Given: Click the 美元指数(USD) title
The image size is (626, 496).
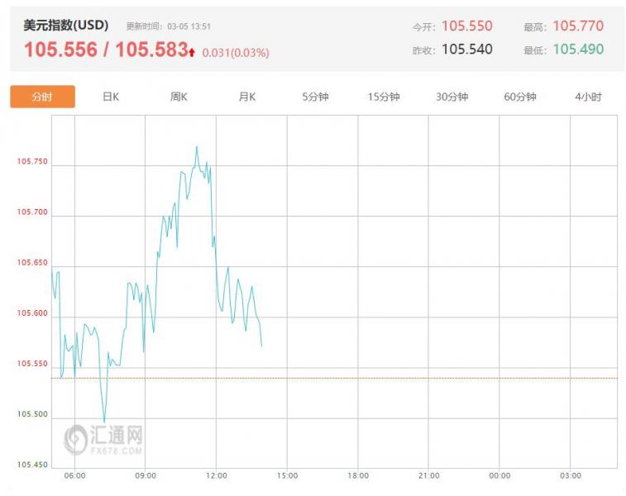Looking at the screenshot, I should 66,26.
